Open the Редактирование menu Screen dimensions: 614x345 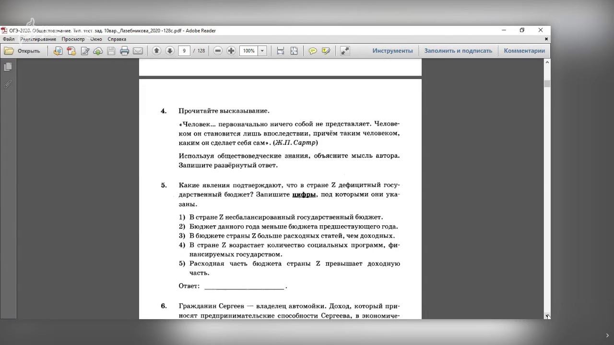pyautogui.click(x=38, y=39)
